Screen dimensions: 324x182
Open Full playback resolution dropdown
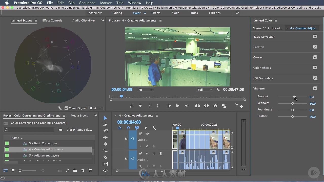click(x=205, y=89)
